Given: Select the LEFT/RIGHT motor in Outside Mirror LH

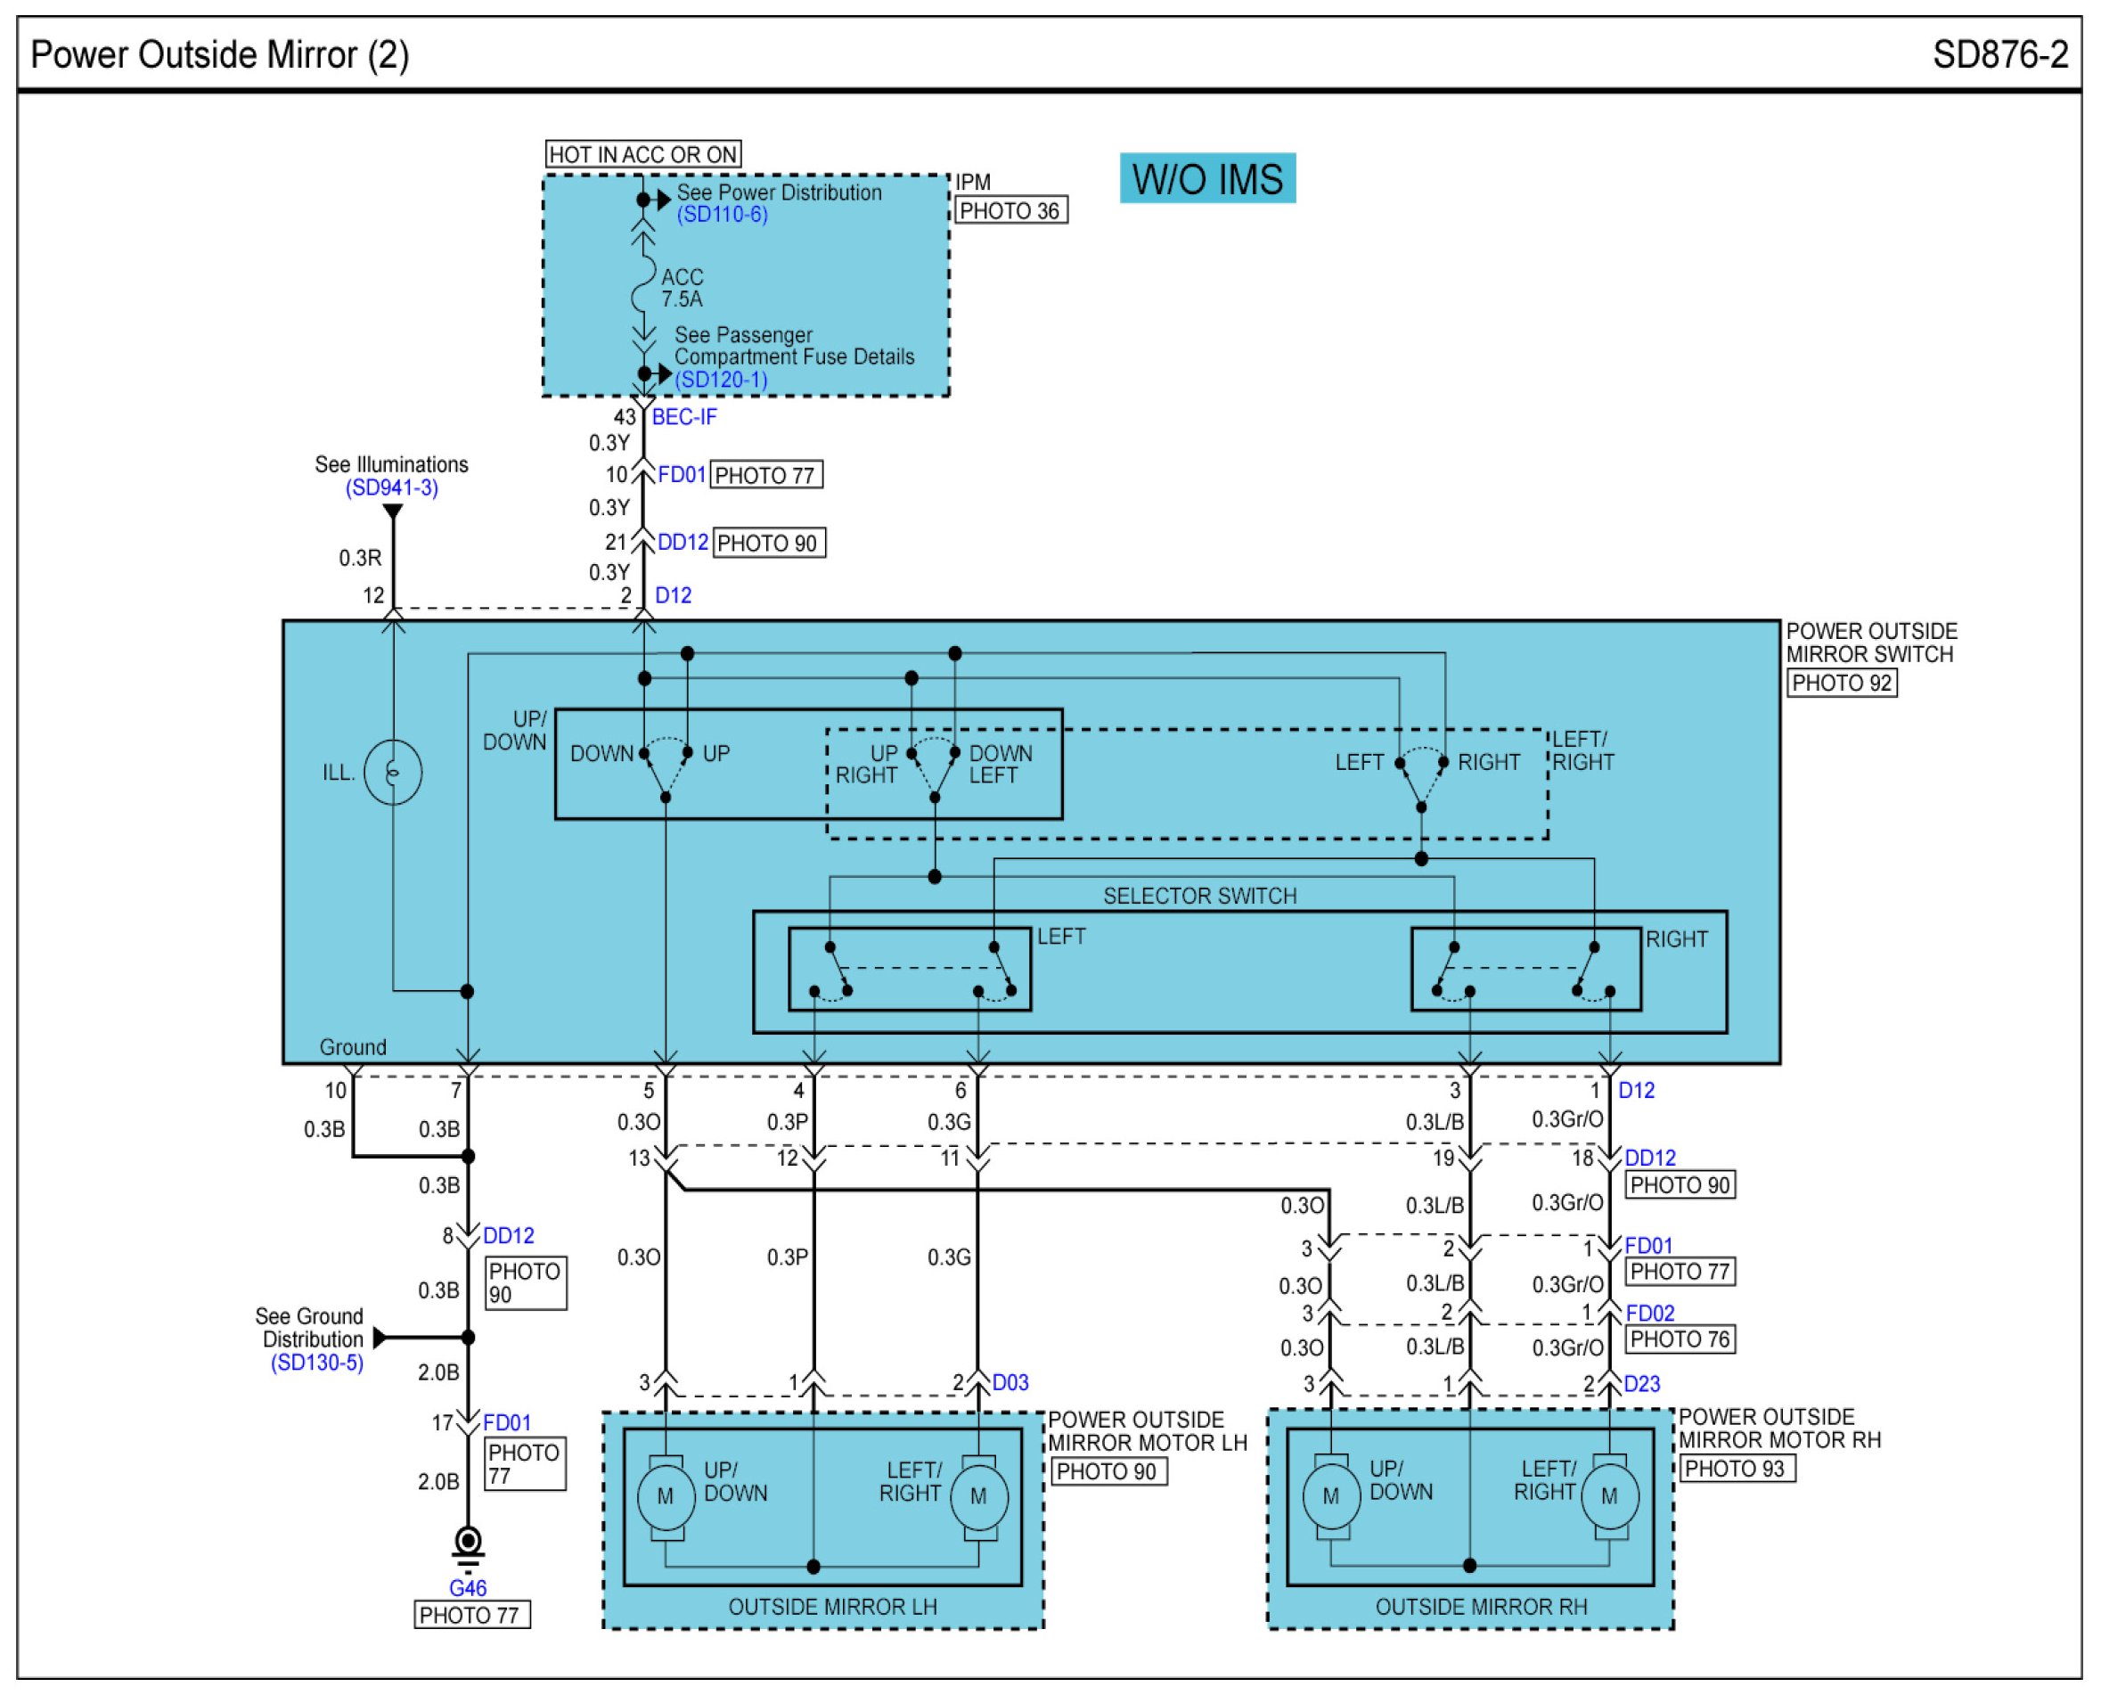Looking at the screenshot, I should (x=979, y=1497).
